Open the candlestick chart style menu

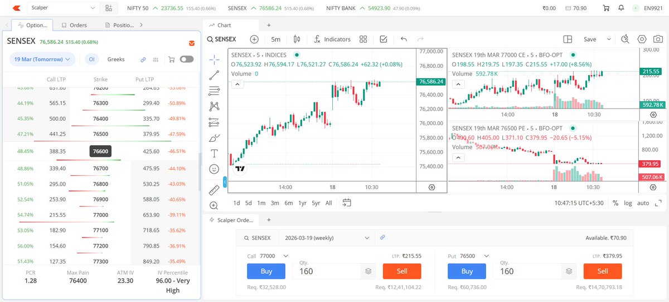(297, 39)
